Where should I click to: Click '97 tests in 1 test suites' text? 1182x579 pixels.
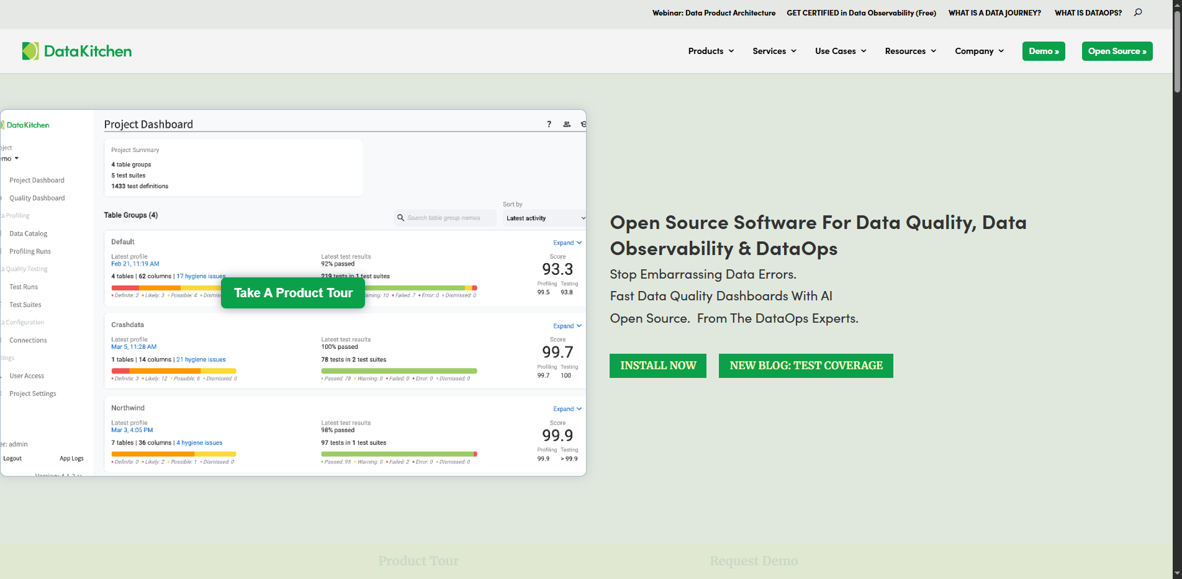[x=354, y=442]
